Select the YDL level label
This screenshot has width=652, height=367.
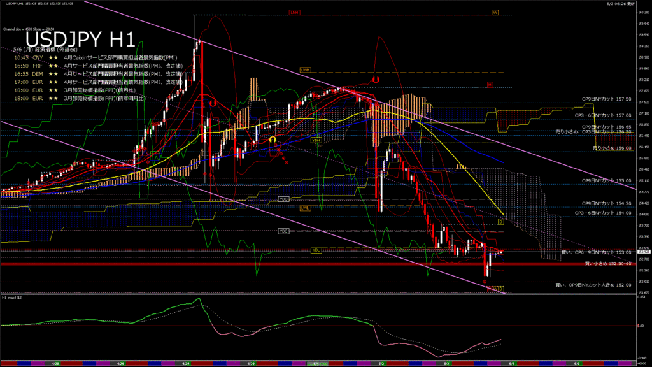pos(316,250)
